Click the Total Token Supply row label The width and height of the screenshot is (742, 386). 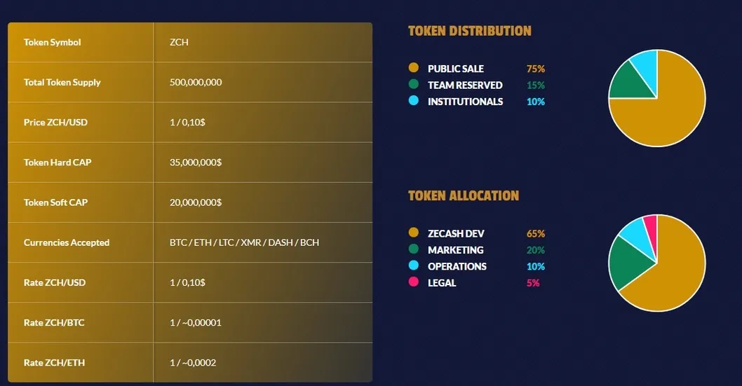coord(62,82)
